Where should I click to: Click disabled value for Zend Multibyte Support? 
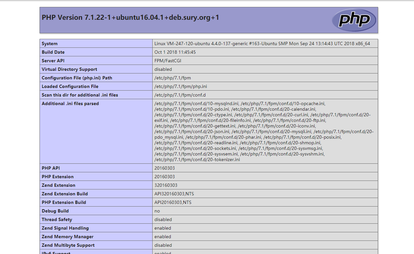pyautogui.click(x=163, y=245)
